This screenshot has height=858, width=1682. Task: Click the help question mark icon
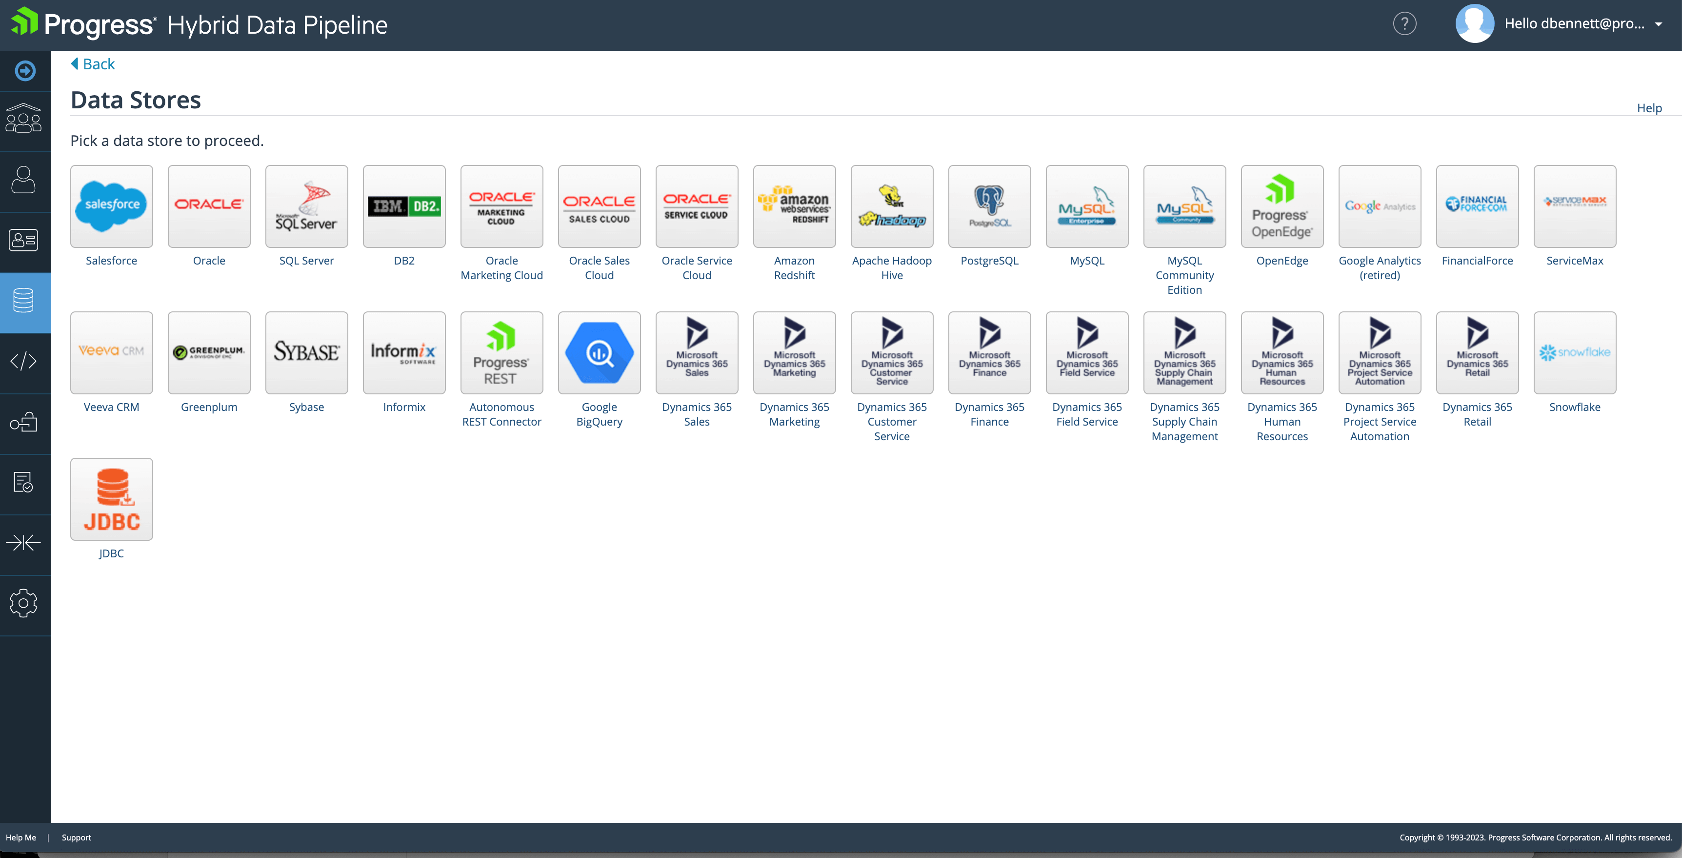point(1404,24)
